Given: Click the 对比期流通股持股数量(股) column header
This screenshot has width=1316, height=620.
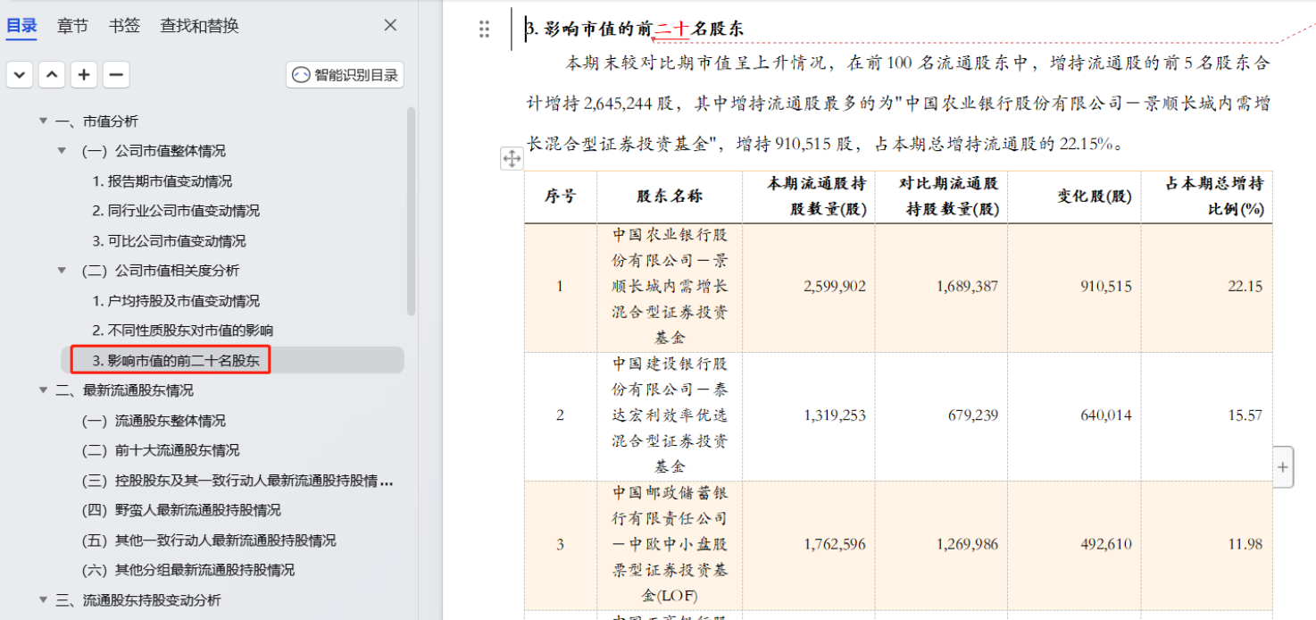Looking at the screenshot, I should pos(942,197).
